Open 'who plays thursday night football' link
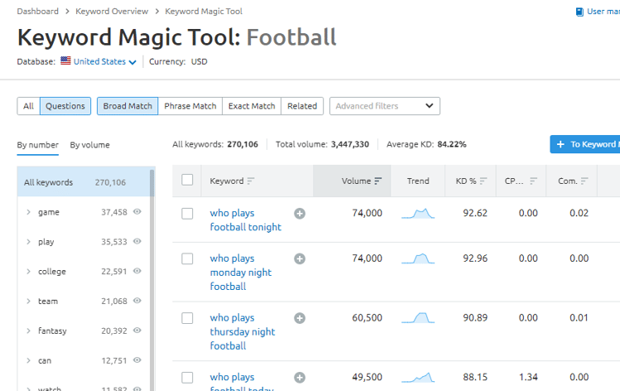620x391 pixels. [243, 331]
